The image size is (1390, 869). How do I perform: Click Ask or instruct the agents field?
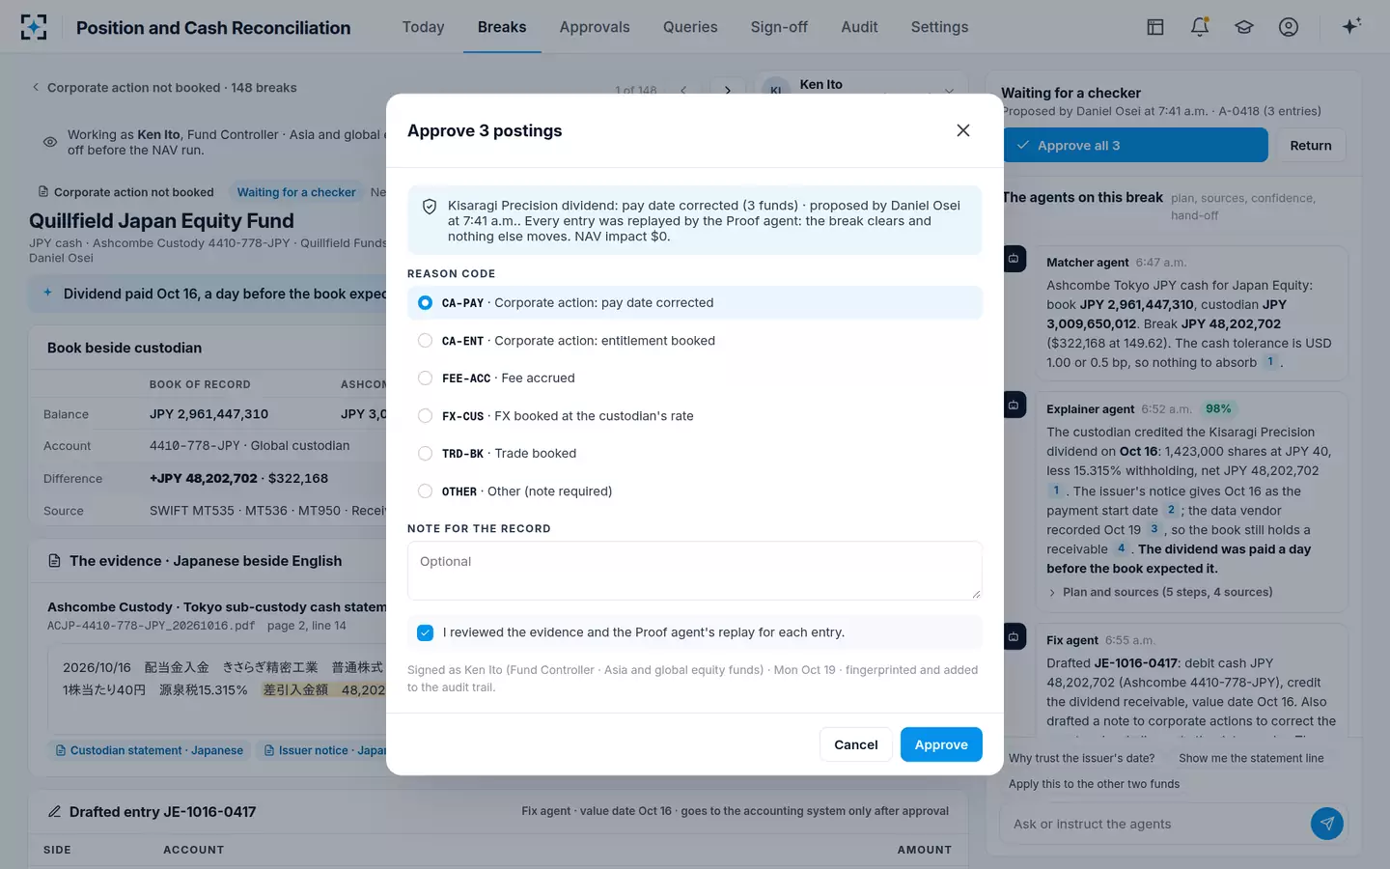click(1154, 824)
